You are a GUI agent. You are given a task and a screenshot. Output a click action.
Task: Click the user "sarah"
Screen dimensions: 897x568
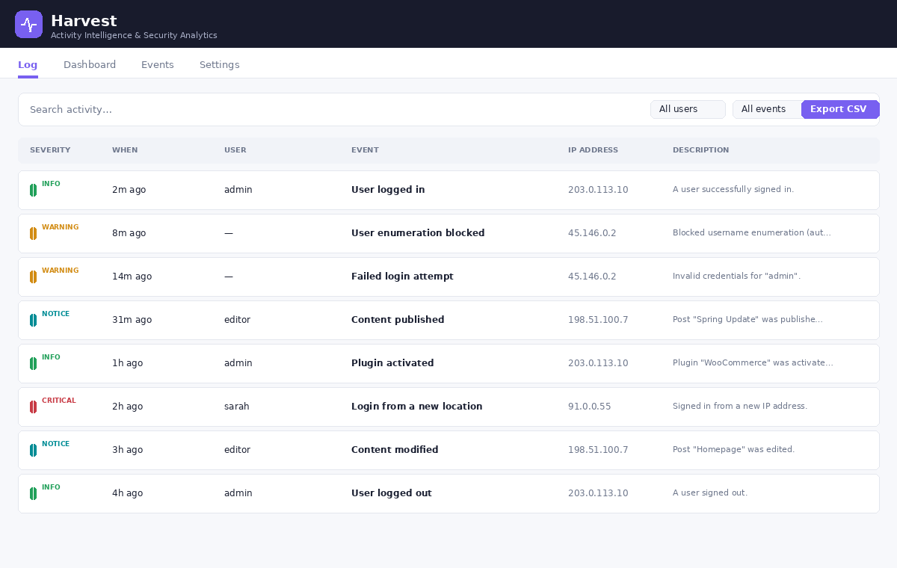coord(237,407)
